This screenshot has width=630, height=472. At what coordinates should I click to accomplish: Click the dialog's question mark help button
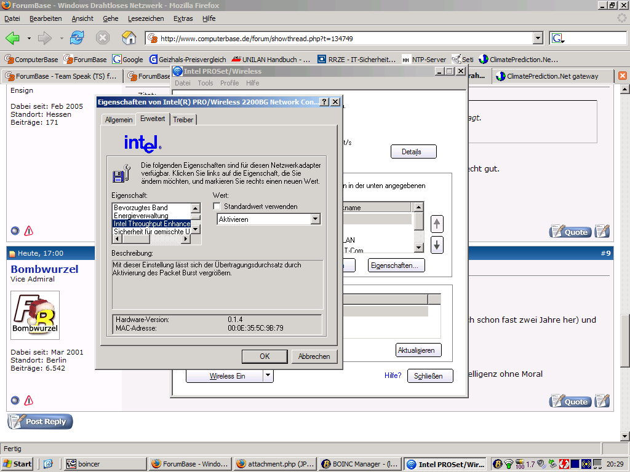point(324,102)
